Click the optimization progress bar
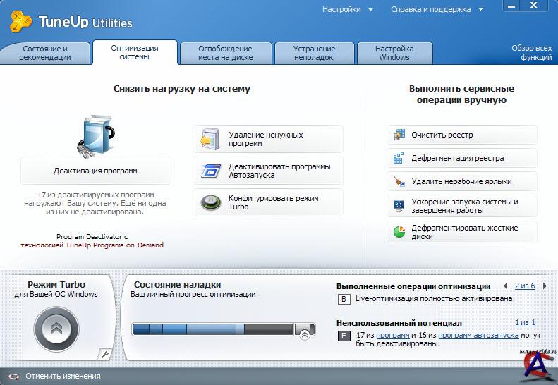The height and width of the screenshot is (385, 558). pos(223,329)
